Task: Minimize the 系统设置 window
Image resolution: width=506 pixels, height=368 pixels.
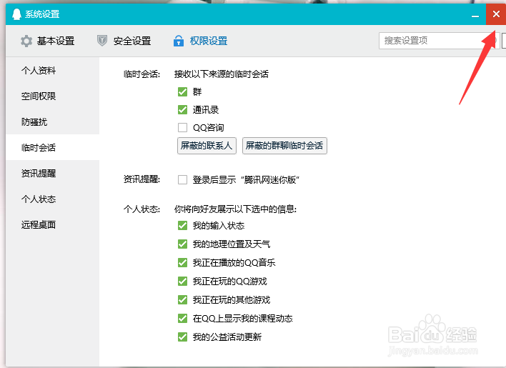Action: pos(475,14)
